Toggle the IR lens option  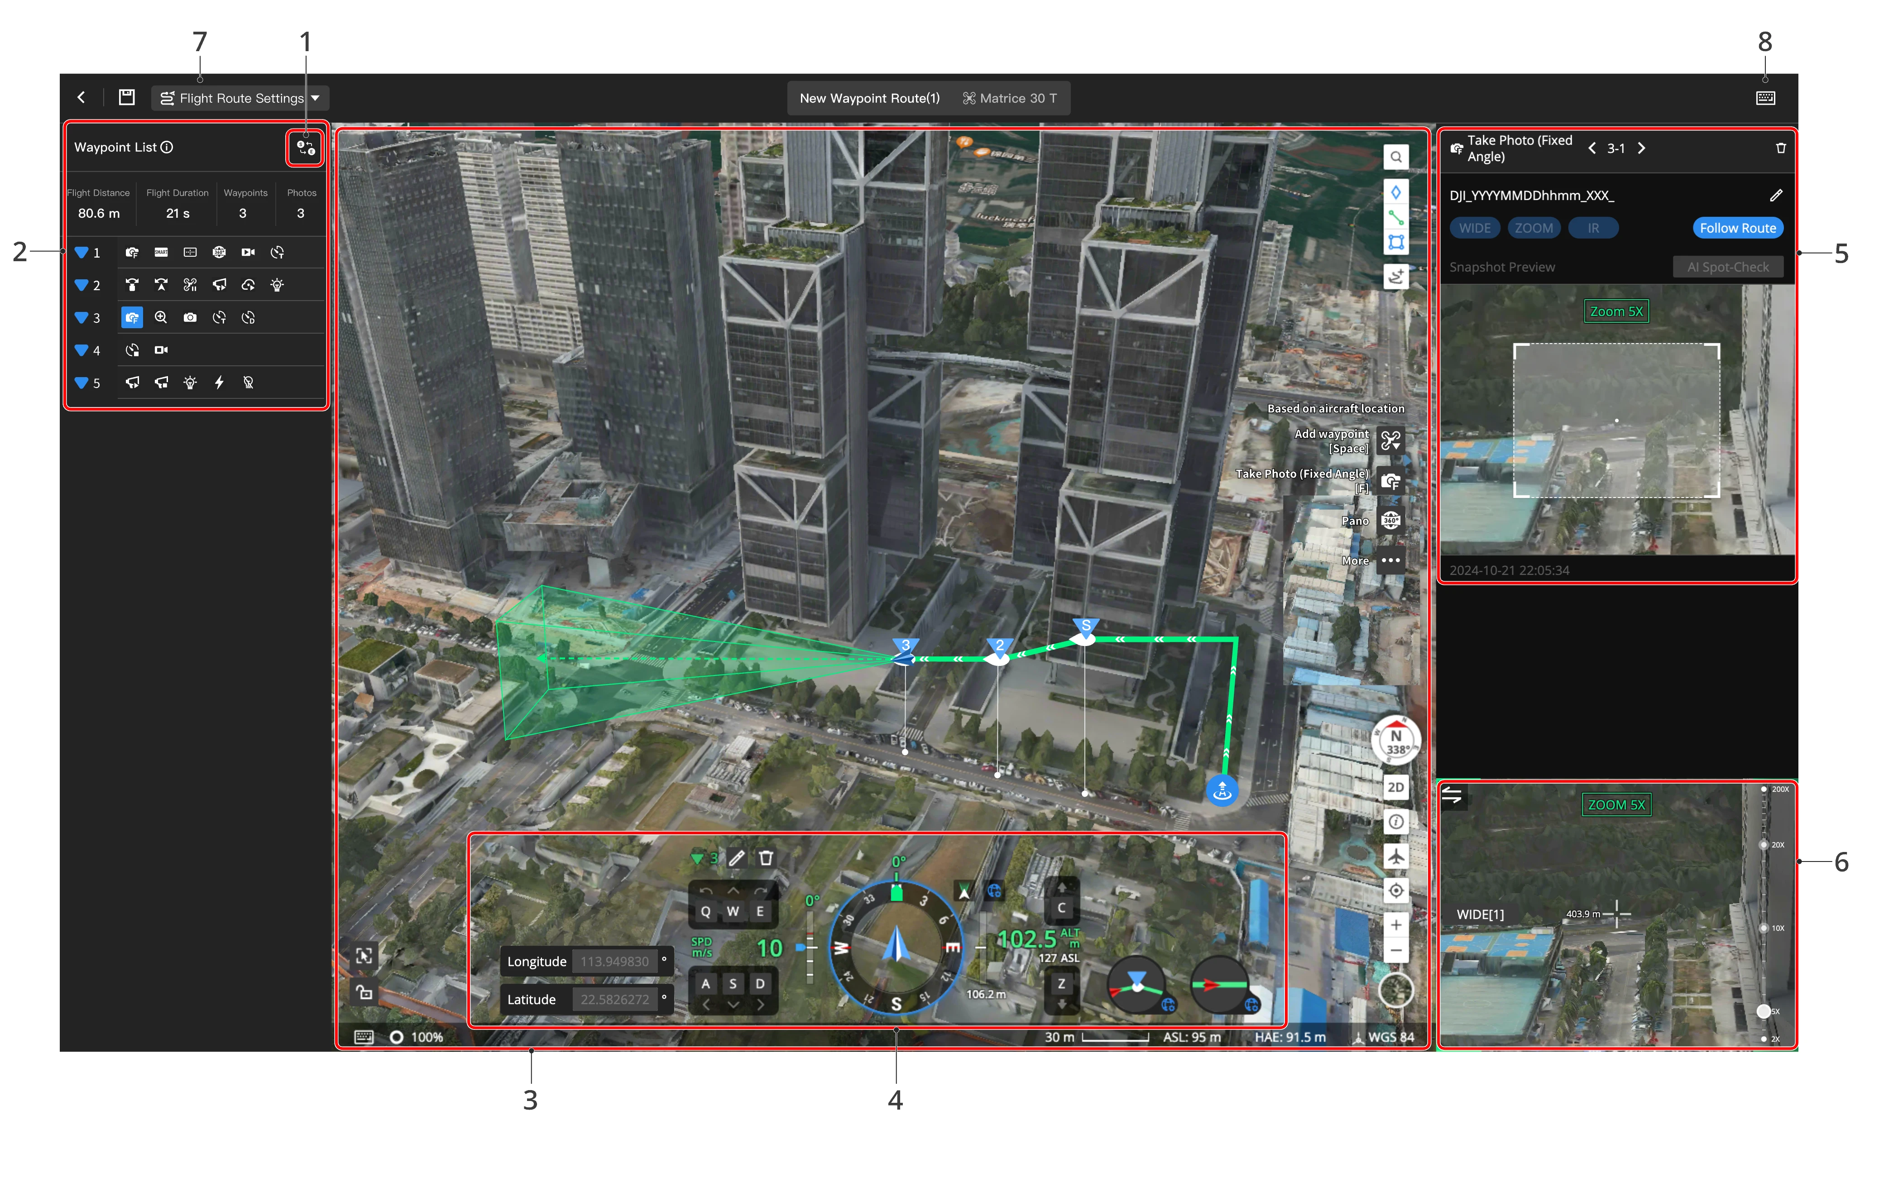point(1593,228)
